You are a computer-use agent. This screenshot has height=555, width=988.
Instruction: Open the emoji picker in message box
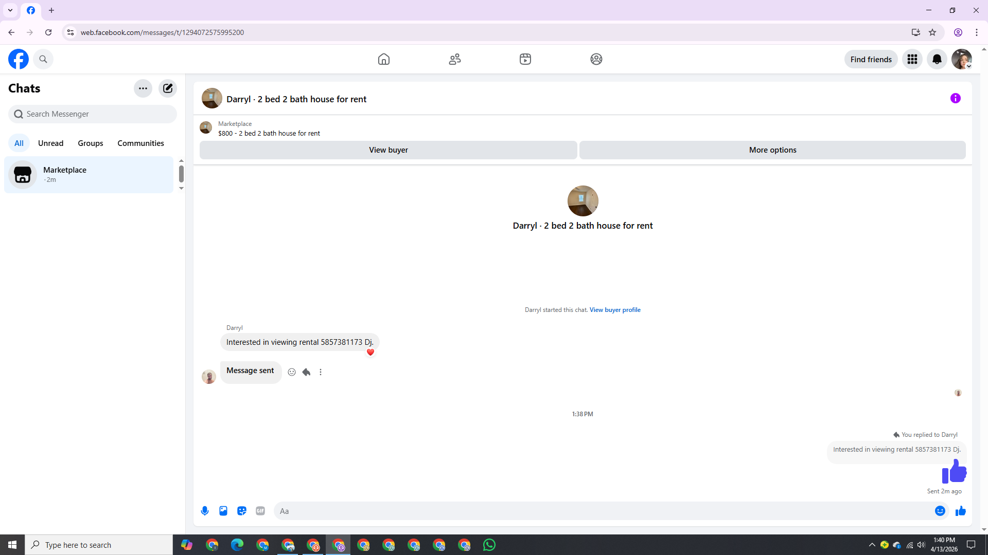(940, 511)
